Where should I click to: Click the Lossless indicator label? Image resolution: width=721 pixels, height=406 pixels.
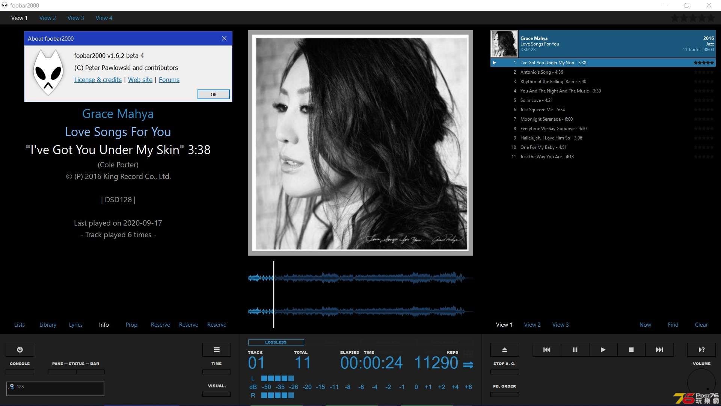[276, 342]
